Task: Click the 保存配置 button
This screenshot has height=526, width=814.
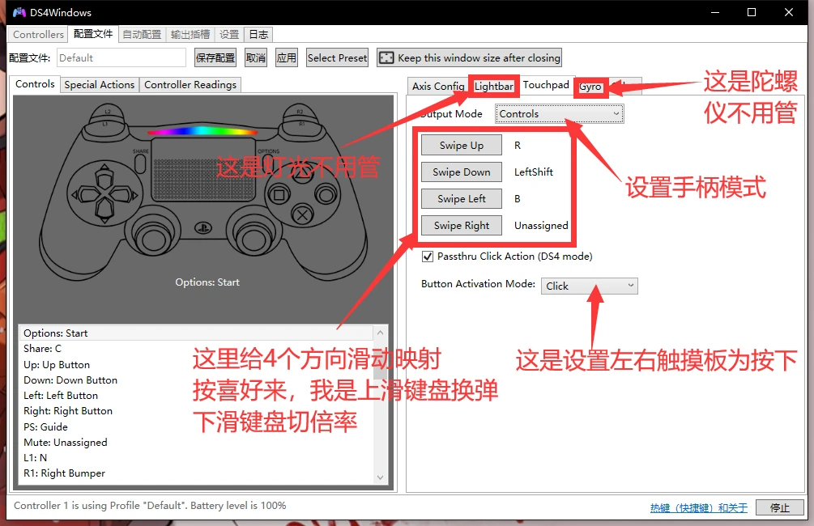Action: click(x=215, y=57)
